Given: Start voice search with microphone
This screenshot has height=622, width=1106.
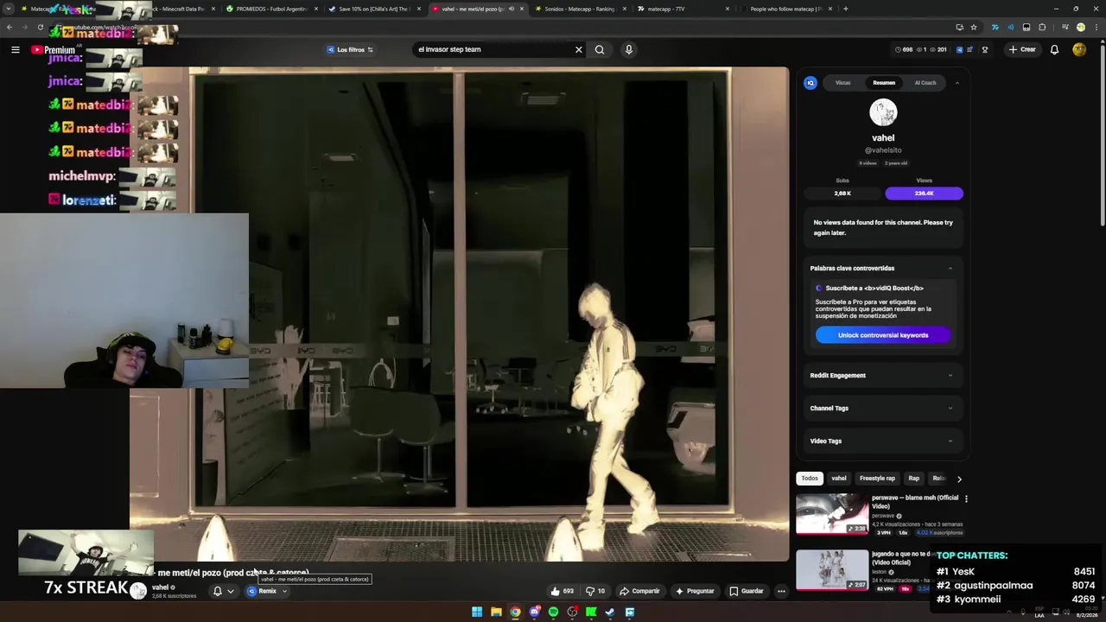Looking at the screenshot, I should (629, 49).
